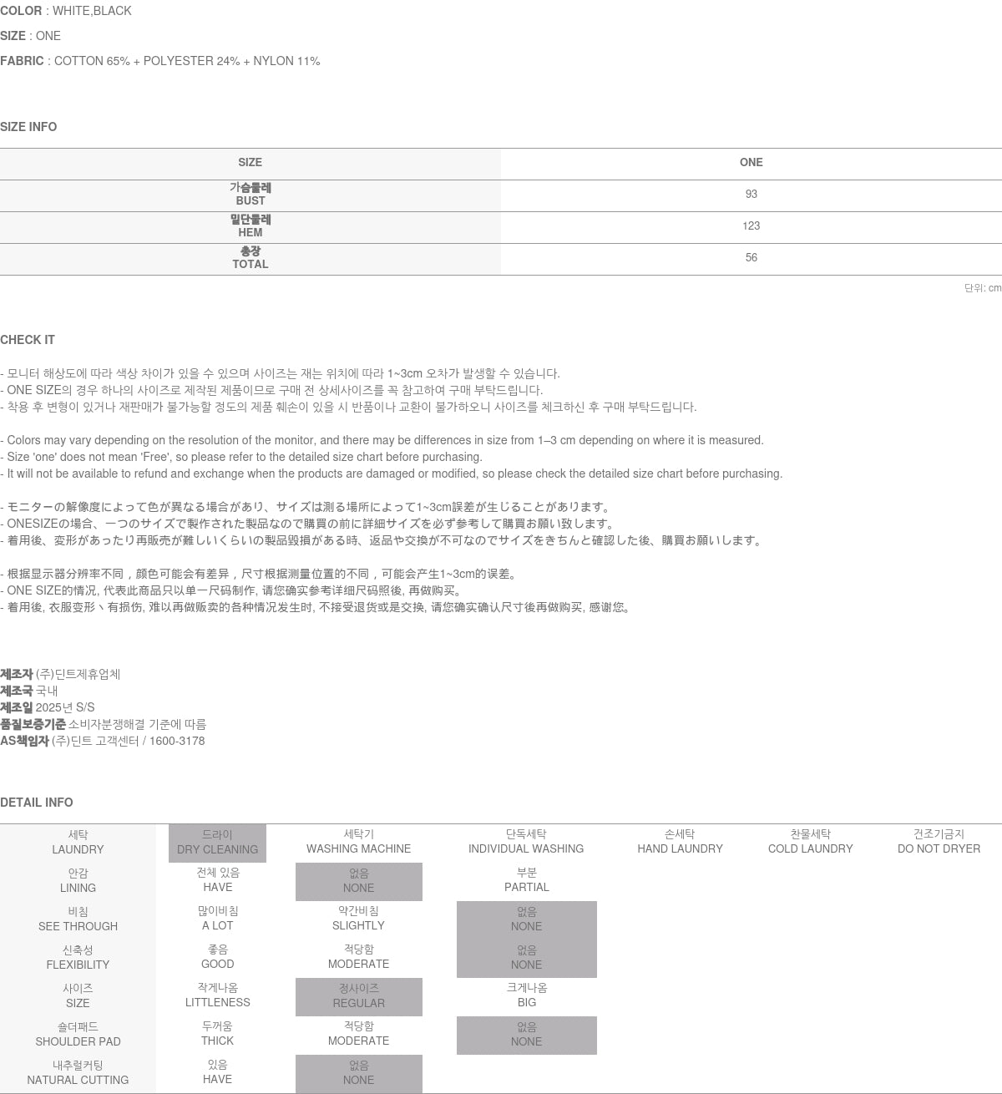Click the WASHING MACHINE laundry option
The width and height of the screenshot is (1002, 1094).
(x=358, y=842)
